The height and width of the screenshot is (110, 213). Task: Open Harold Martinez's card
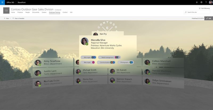tap(163, 72)
